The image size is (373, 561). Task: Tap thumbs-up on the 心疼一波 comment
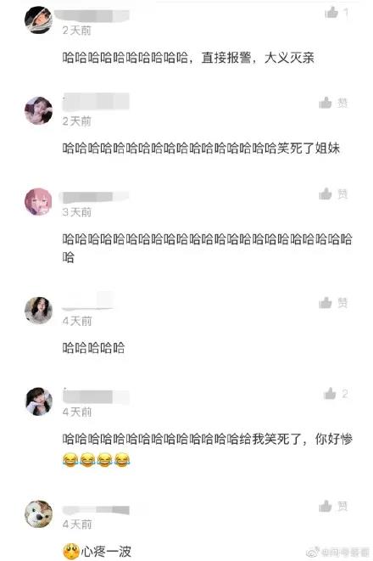click(x=326, y=506)
